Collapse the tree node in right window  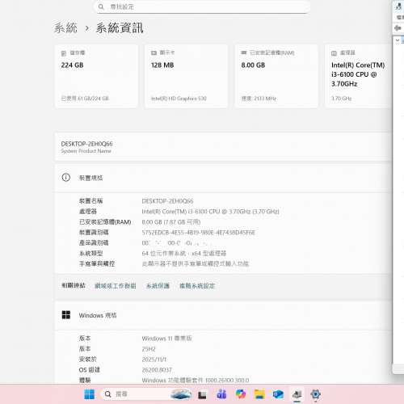[x=398, y=40]
